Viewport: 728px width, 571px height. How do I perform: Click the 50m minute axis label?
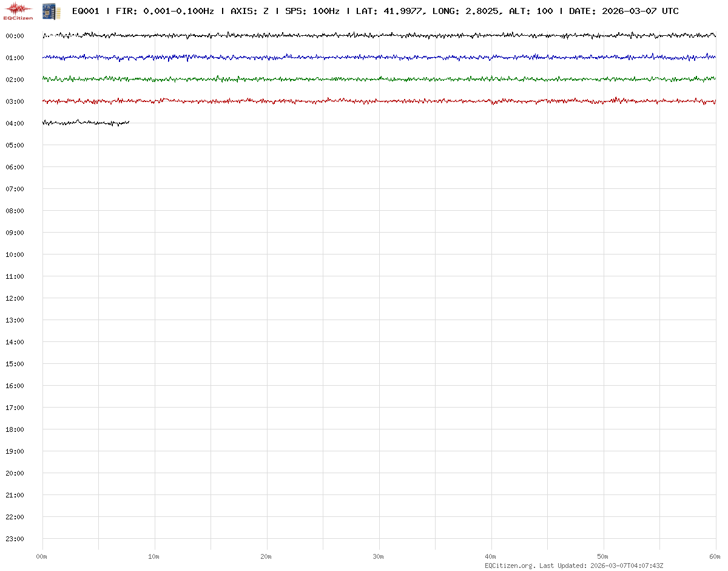[603, 556]
